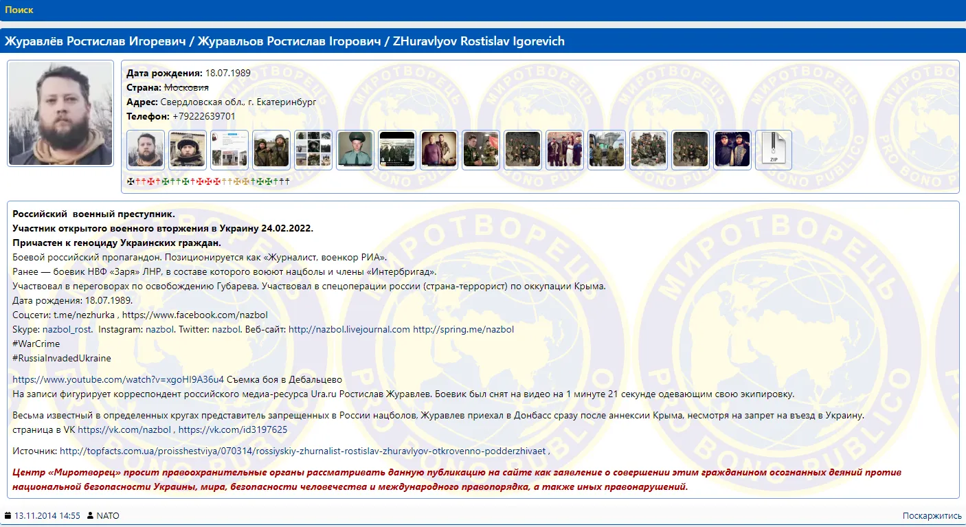Open the photo collage grid thumbnail

[x=313, y=150]
